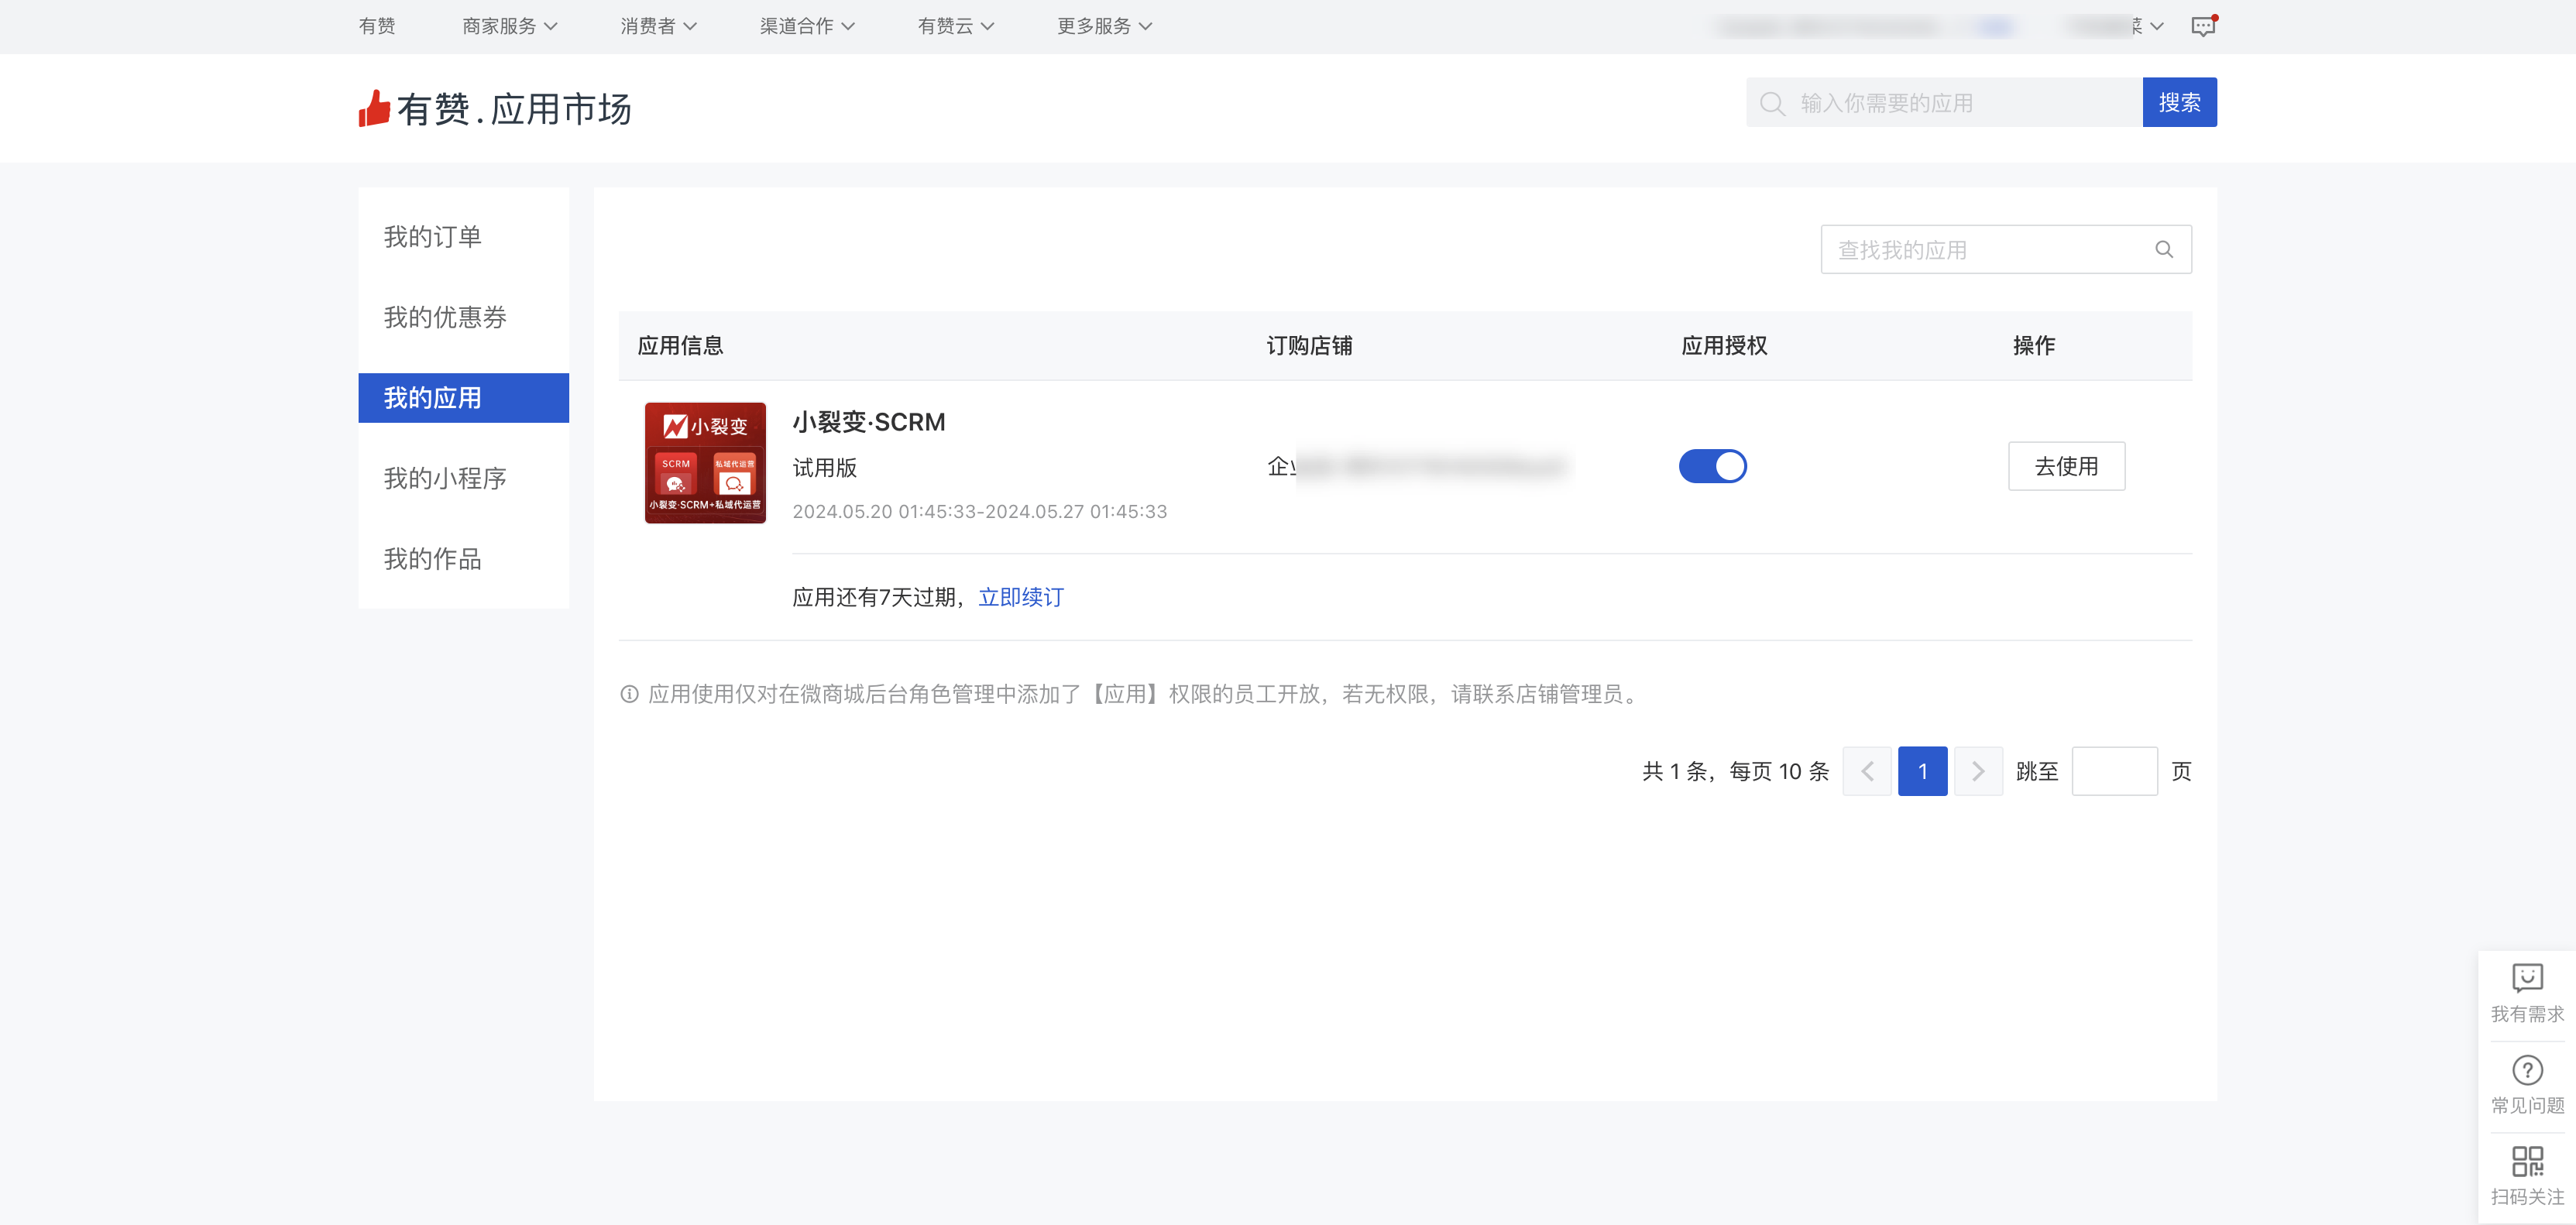Click the 应用信息 column header
2576x1225 pixels.
[x=680, y=346]
